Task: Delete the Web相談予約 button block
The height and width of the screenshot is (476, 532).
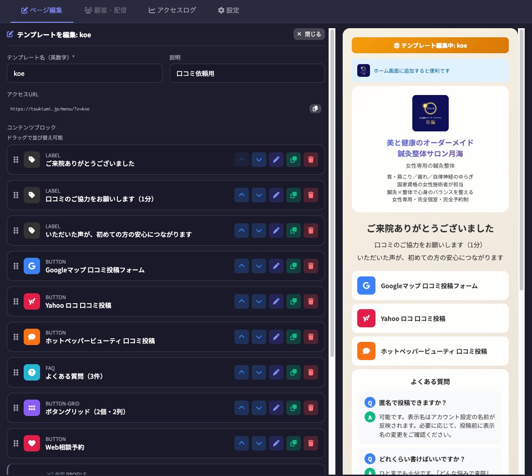Action: (311, 443)
